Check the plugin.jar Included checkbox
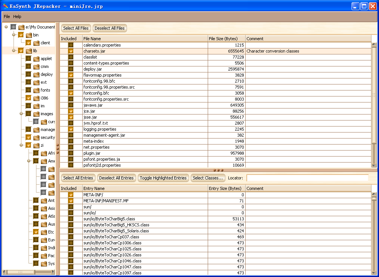The image size is (379, 277). [71, 153]
